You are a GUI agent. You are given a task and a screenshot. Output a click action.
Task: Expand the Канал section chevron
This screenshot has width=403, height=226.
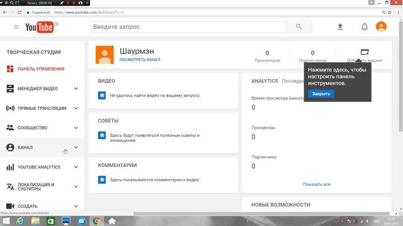click(76, 148)
